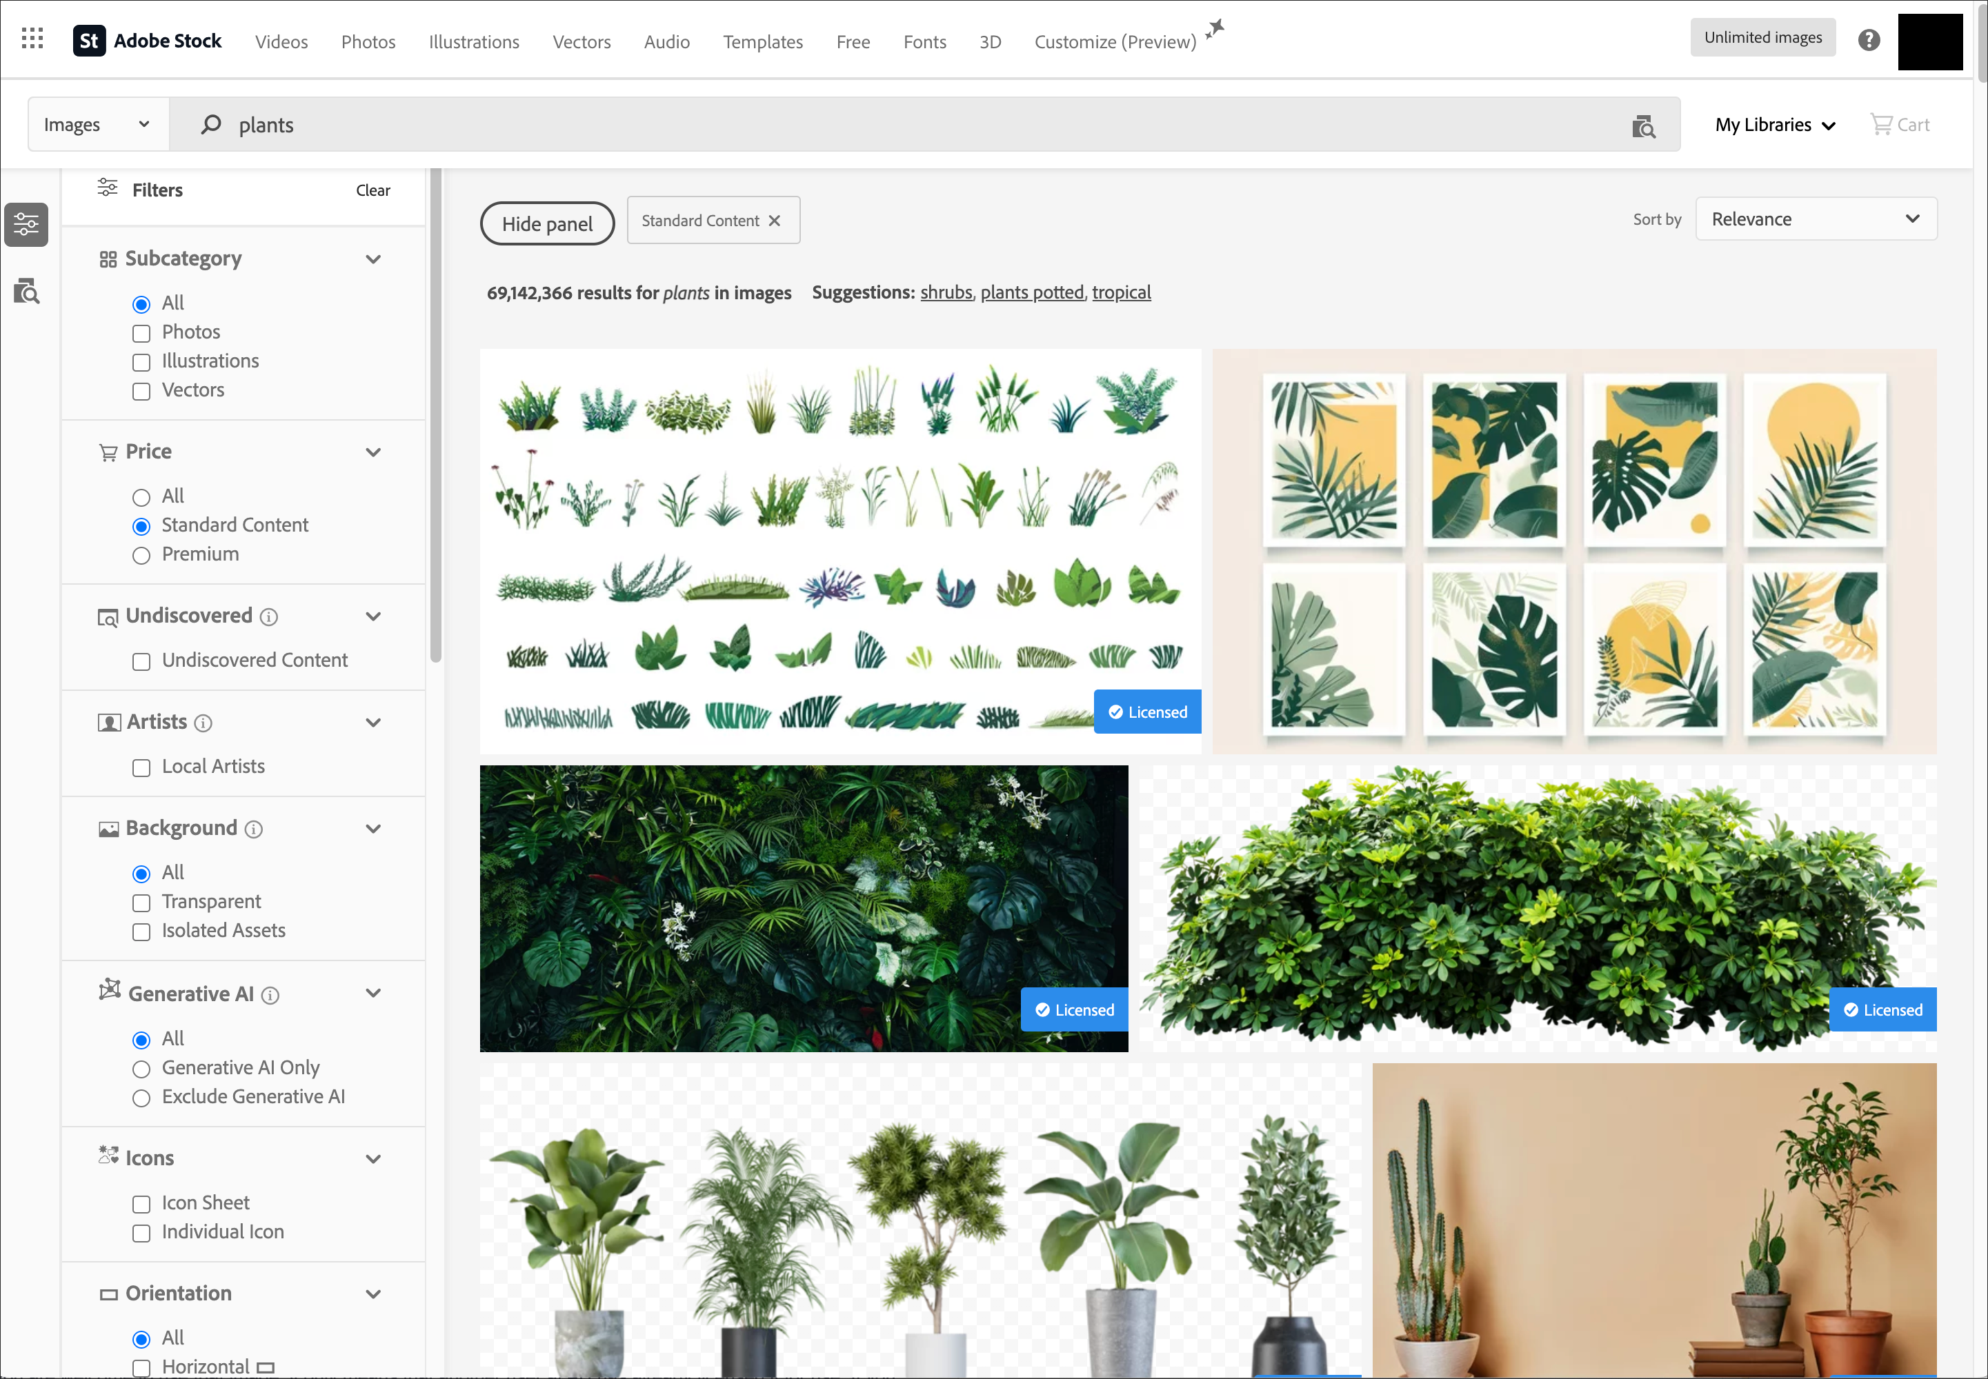The width and height of the screenshot is (1988, 1379).
Task: Open the Templates section
Action: (x=762, y=41)
